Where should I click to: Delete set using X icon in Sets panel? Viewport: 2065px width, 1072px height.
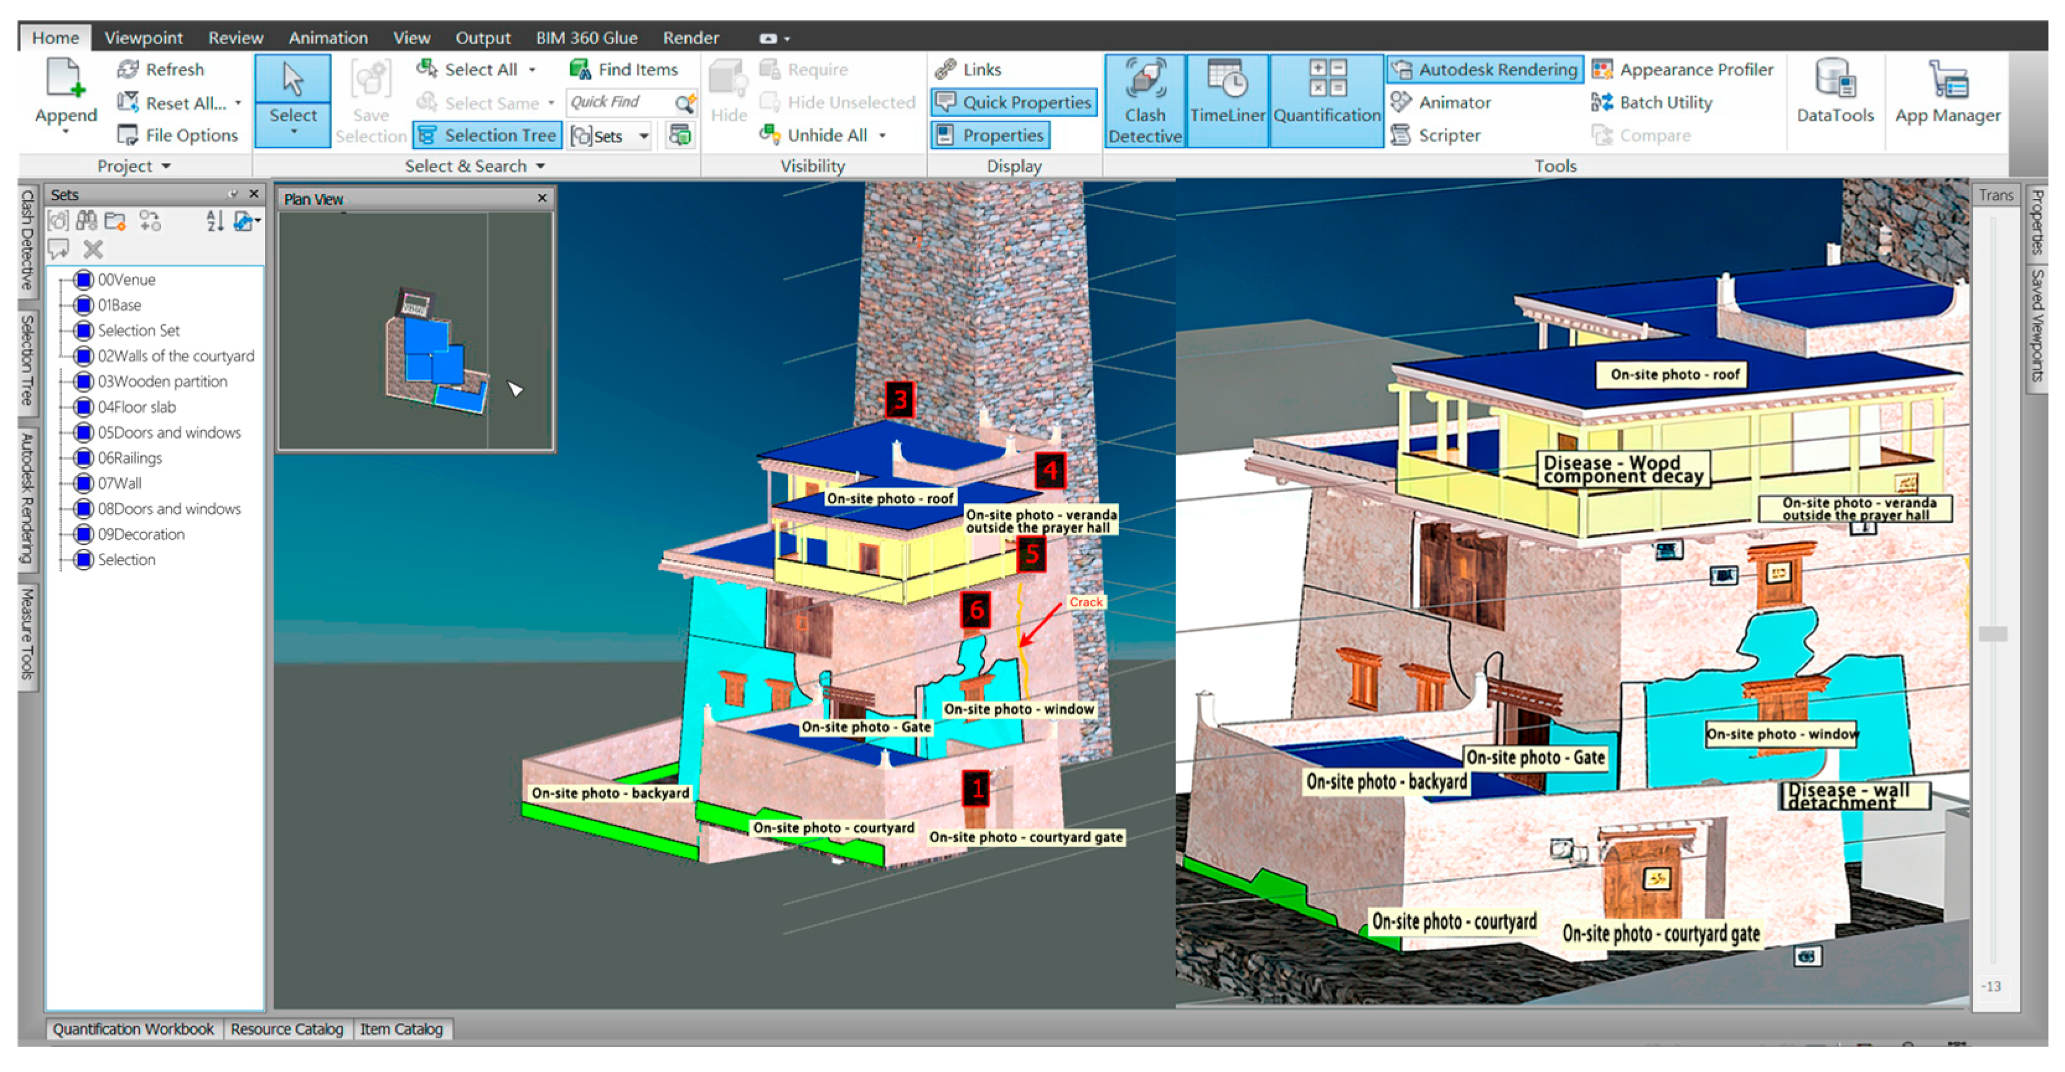(93, 248)
